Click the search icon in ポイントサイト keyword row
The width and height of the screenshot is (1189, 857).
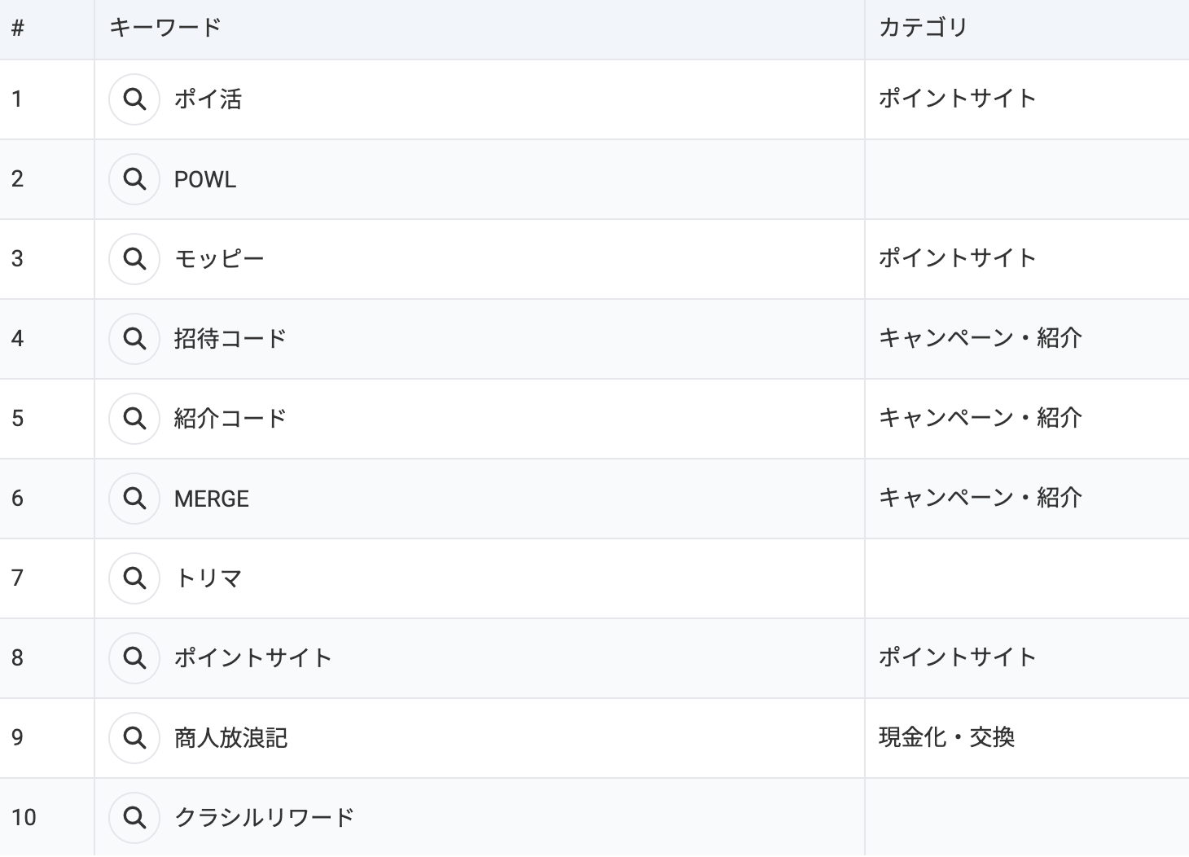pyautogui.click(x=134, y=658)
